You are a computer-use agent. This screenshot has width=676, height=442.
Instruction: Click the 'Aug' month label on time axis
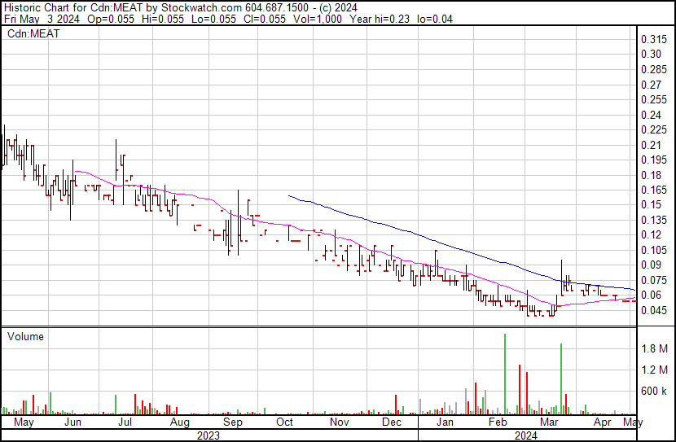pyautogui.click(x=180, y=422)
